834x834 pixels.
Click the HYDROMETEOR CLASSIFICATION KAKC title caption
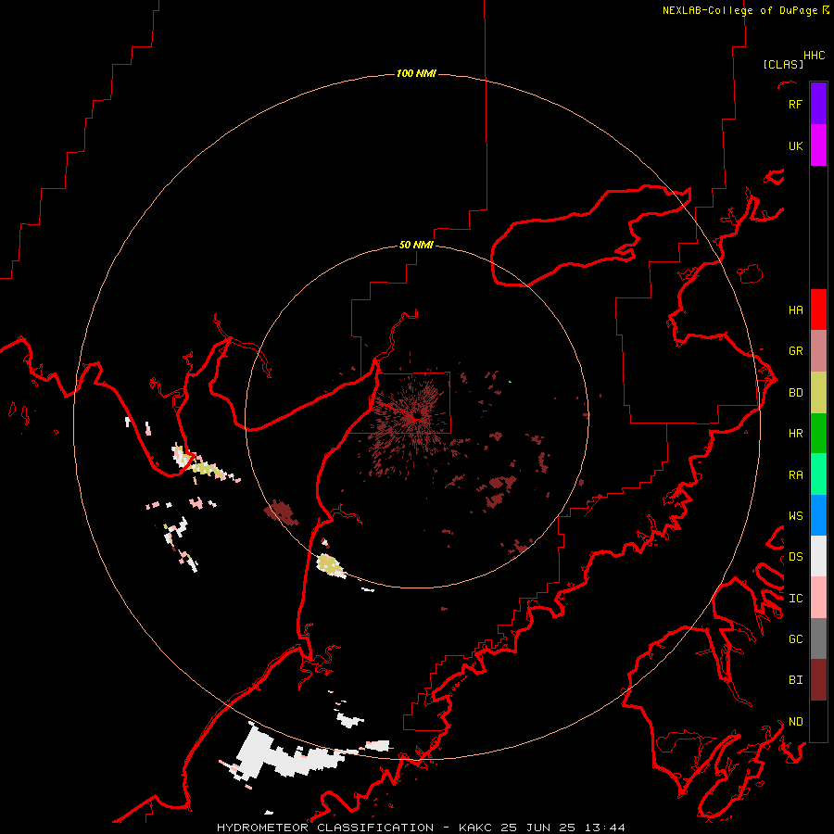pos(421,828)
